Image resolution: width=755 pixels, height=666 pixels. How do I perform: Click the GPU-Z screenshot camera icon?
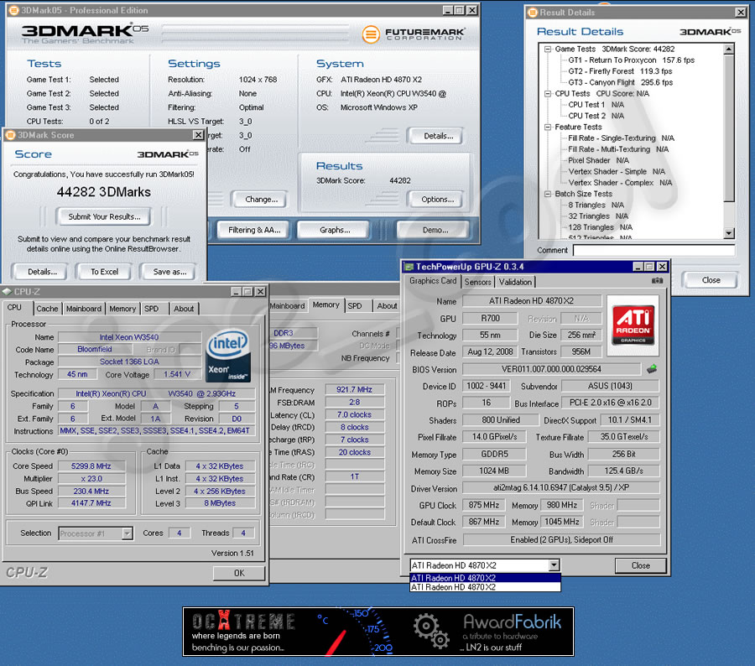point(657,281)
